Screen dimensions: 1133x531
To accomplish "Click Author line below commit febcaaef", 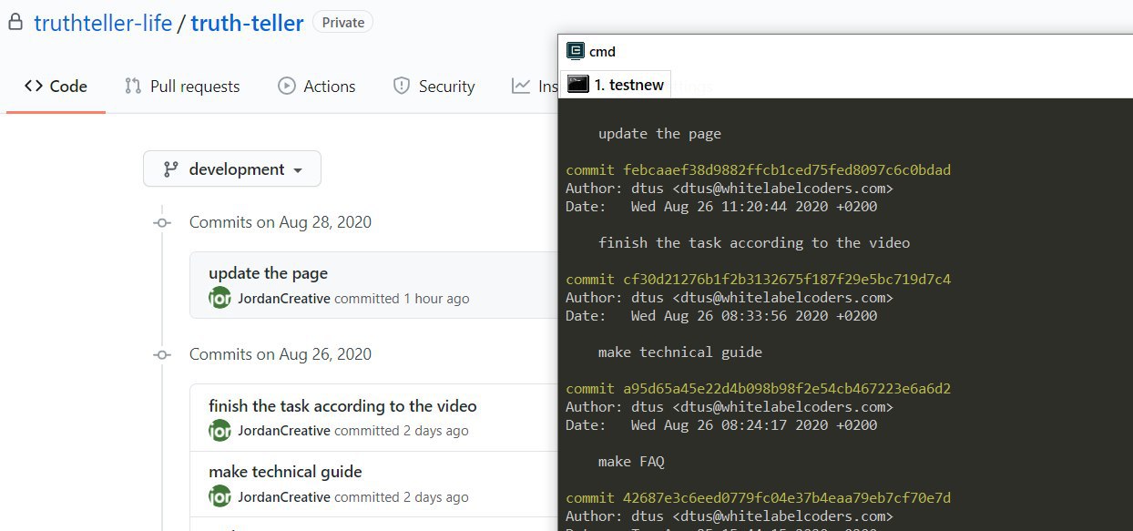I will click(x=730, y=189).
